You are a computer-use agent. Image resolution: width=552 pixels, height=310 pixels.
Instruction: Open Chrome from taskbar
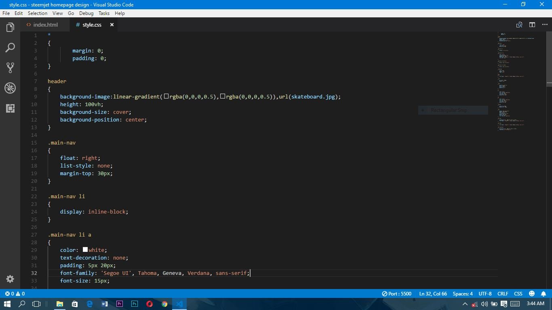[164, 304]
